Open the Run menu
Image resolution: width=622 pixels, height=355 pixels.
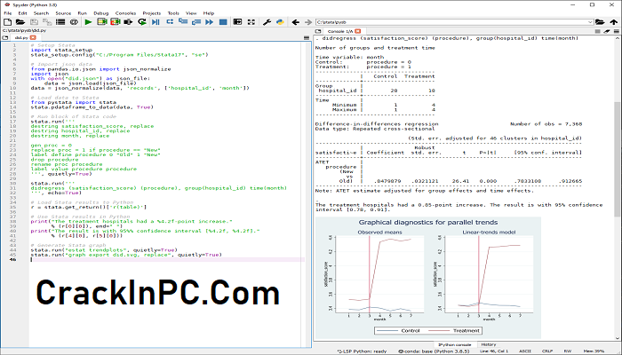coord(82,13)
